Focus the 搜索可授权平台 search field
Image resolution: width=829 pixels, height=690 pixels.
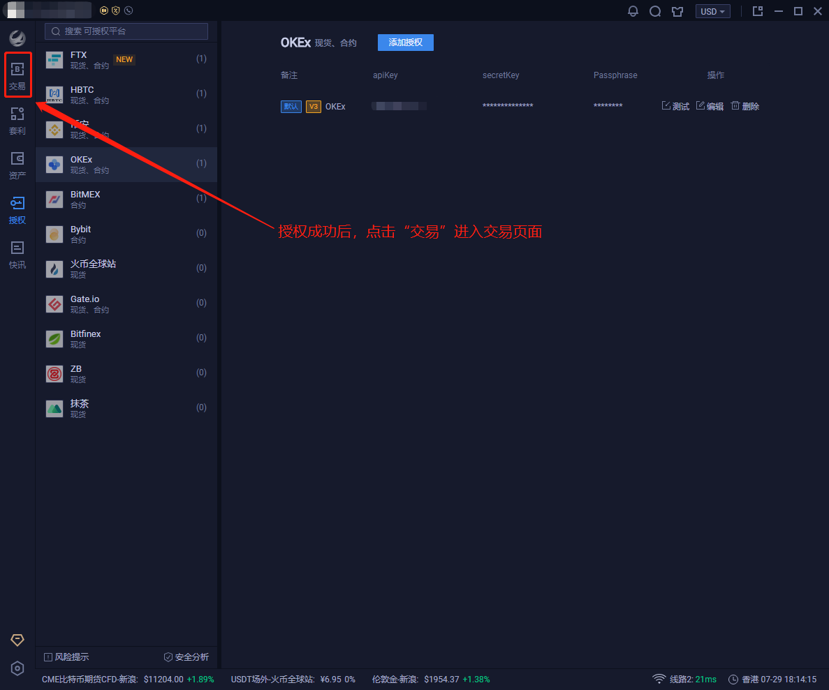pyautogui.click(x=126, y=31)
